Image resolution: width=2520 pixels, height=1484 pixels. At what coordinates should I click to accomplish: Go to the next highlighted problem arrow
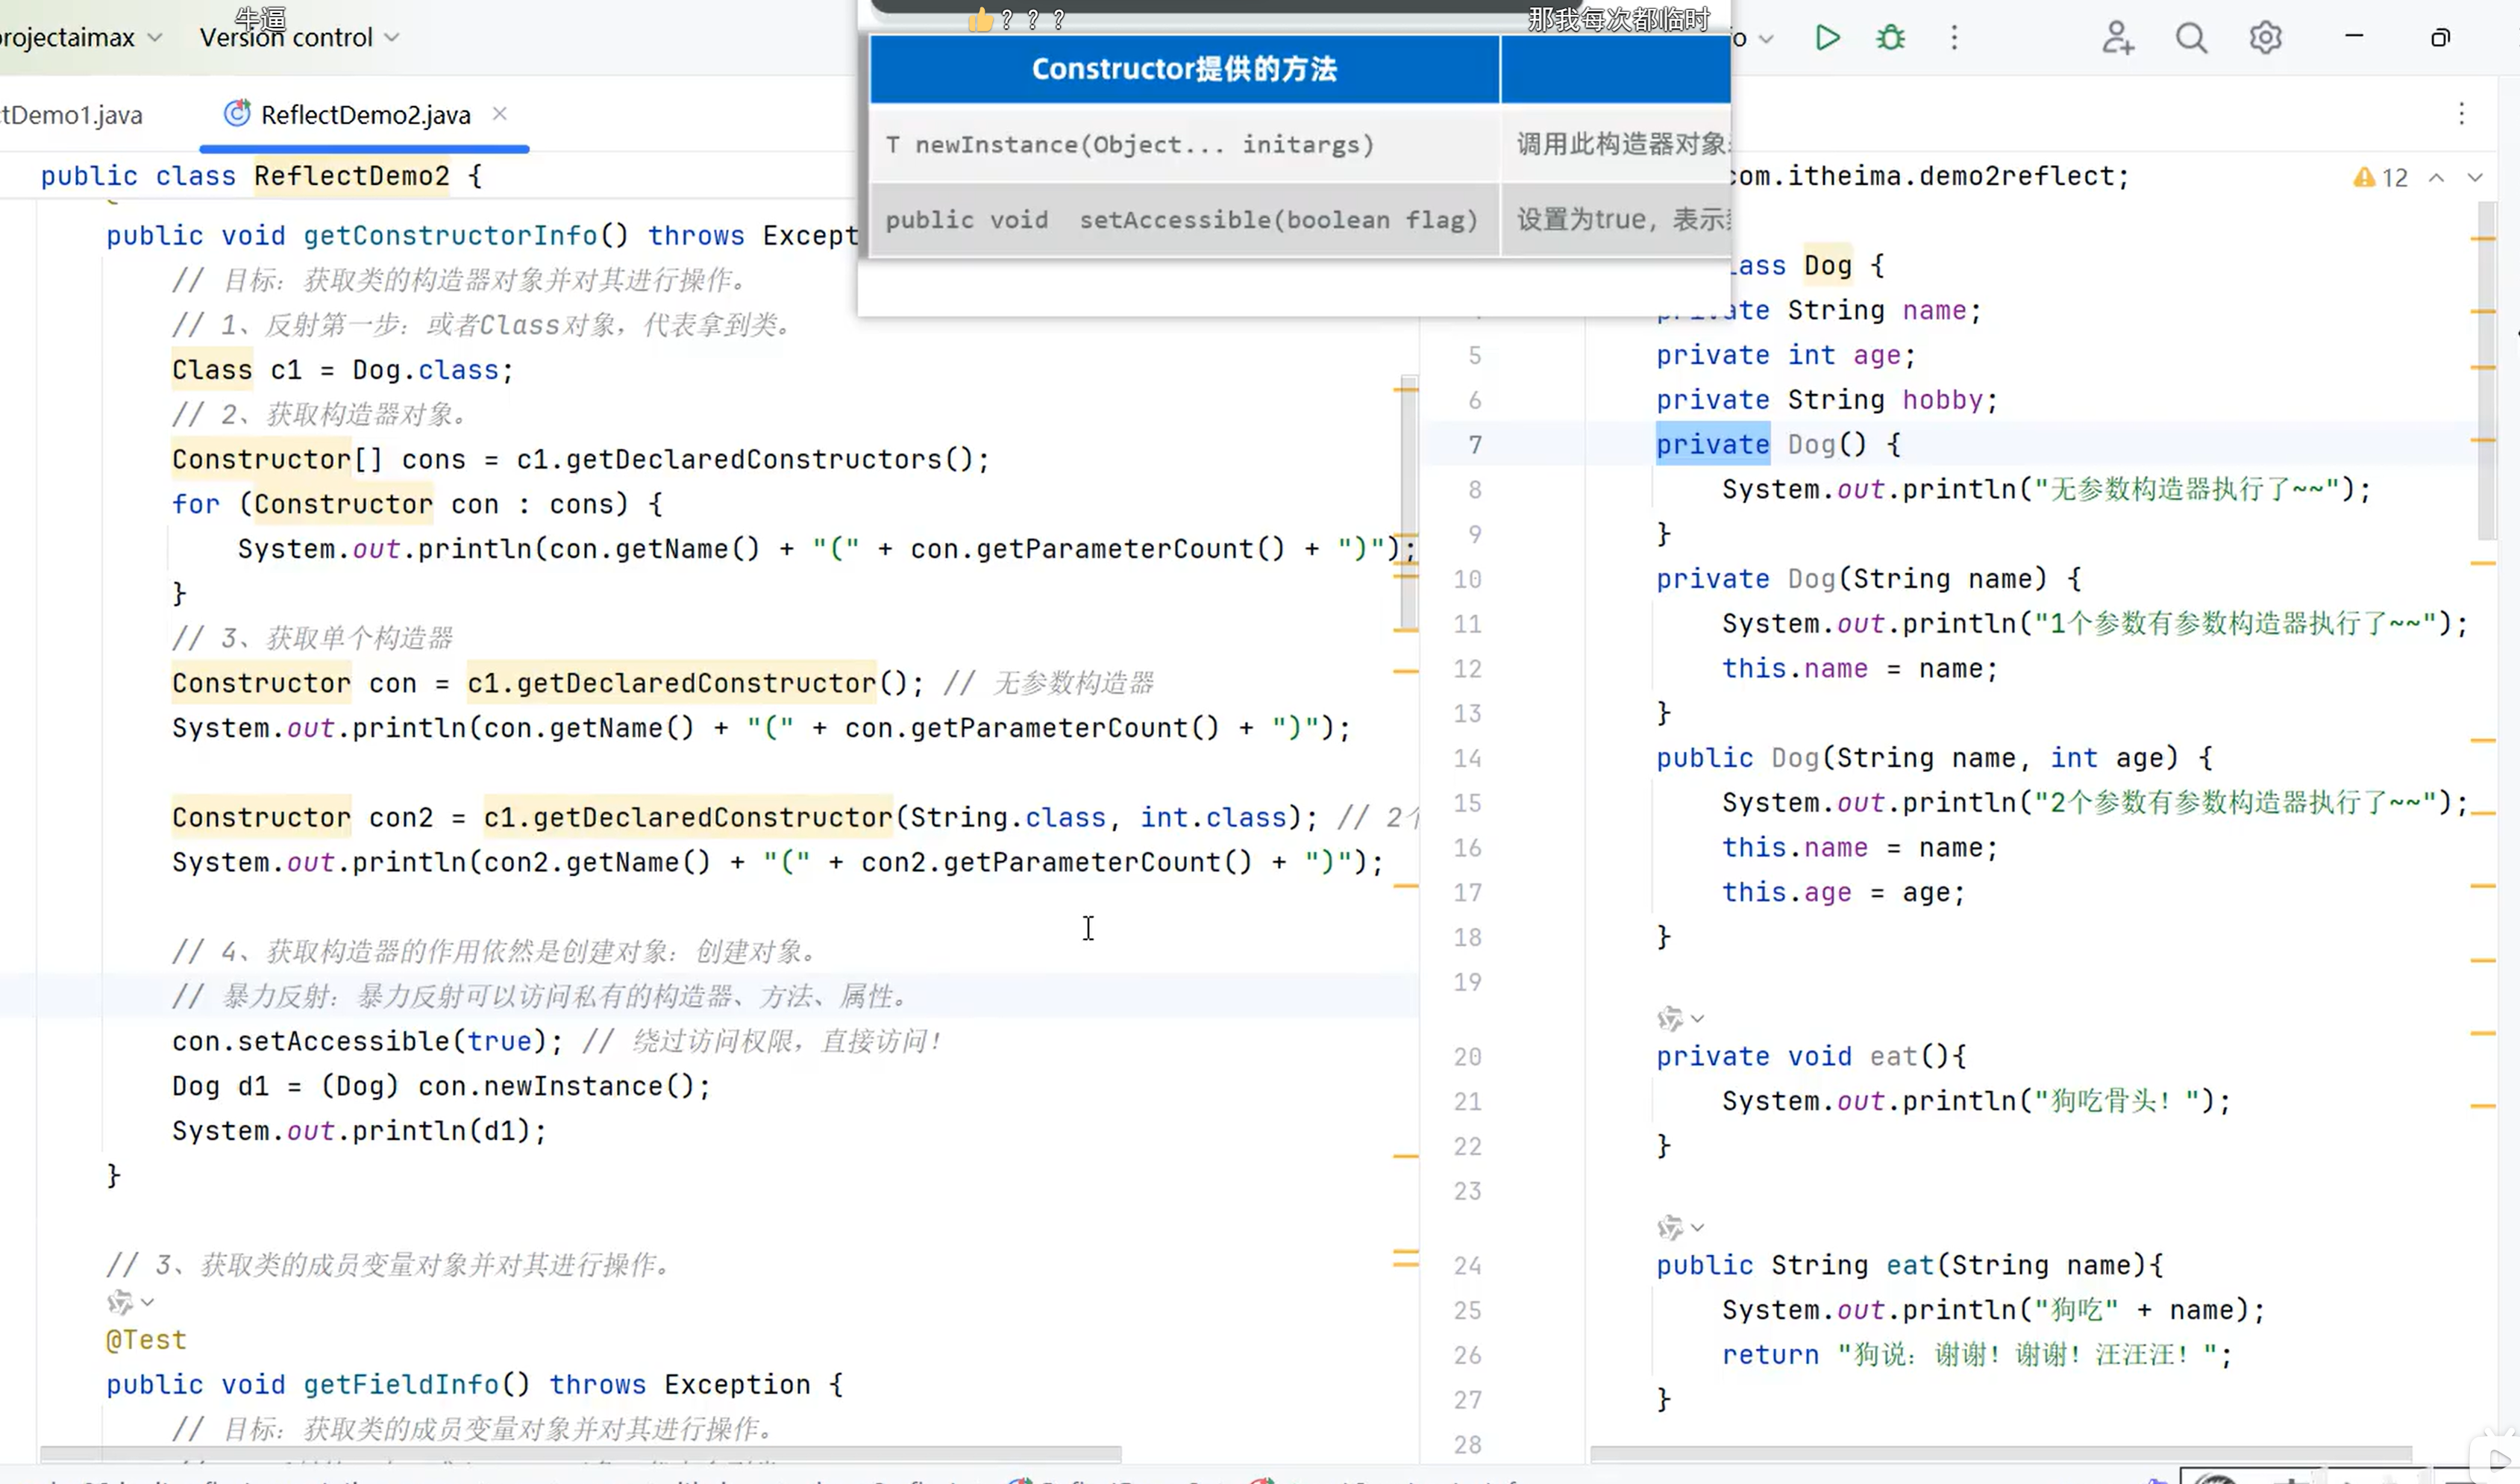pyautogui.click(x=2475, y=178)
